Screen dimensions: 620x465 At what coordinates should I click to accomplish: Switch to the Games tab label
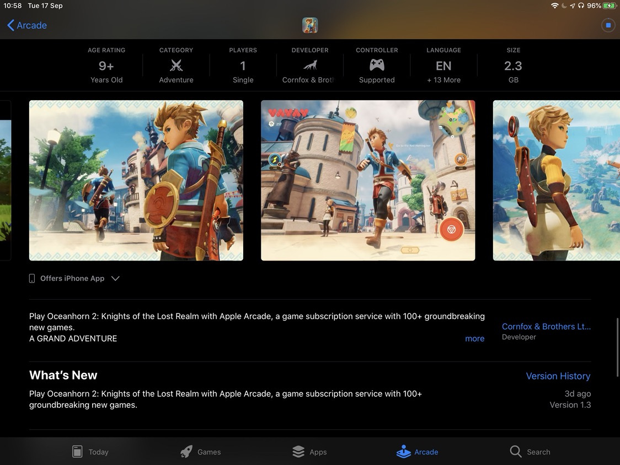(x=209, y=452)
